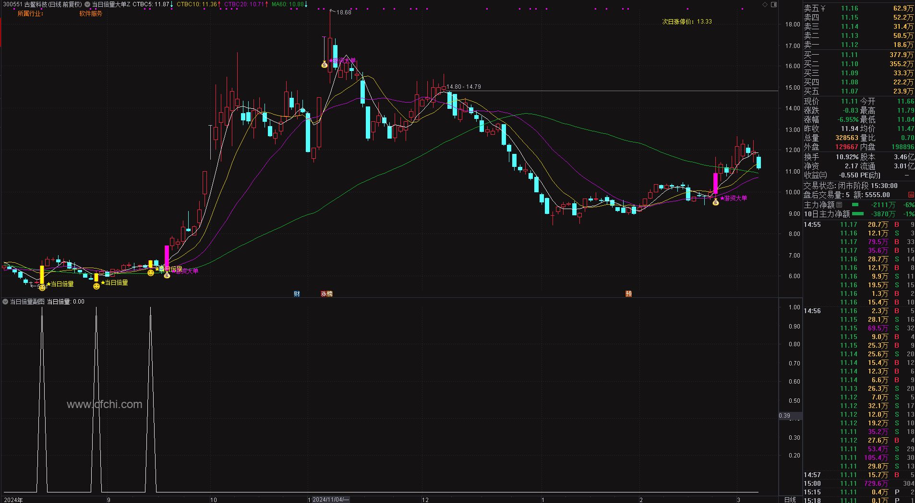Click the money bag icon at the 18.68 peak

324,64
